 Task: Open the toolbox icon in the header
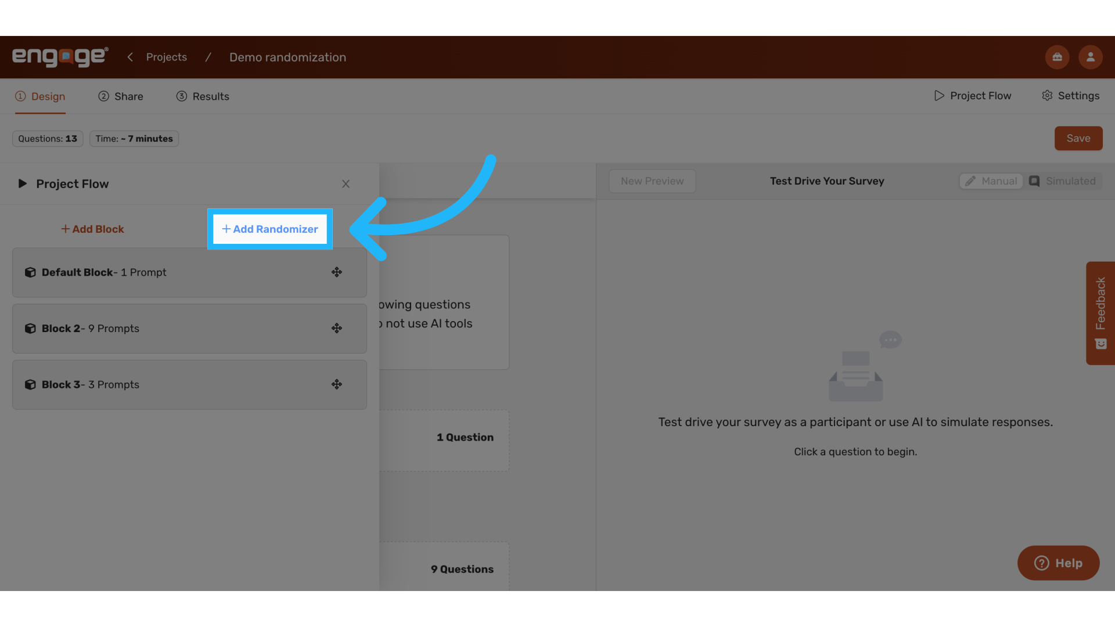click(x=1057, y=57)
